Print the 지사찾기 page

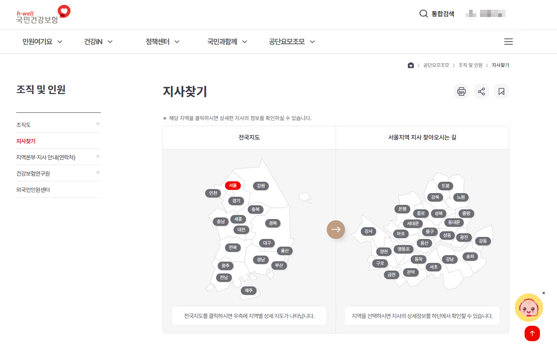(x=461, y=91)
